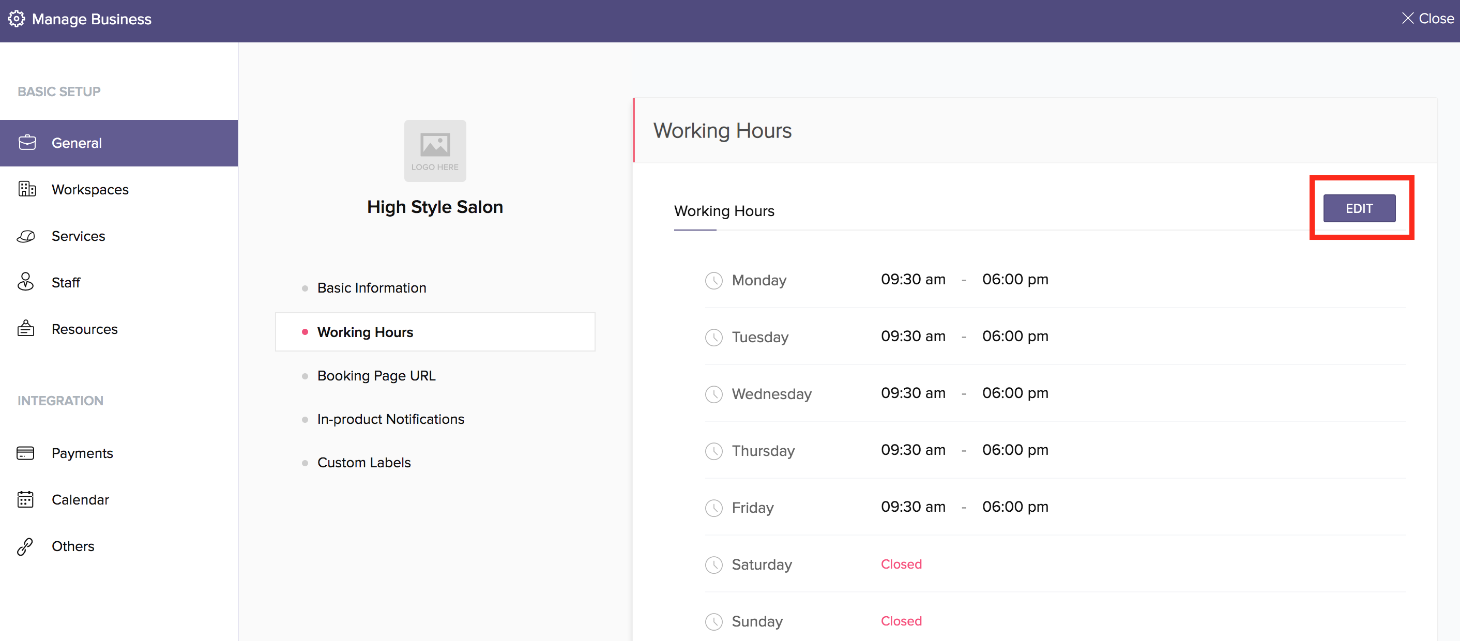This screenshot has width=1460, height=641.
Task: Click the logo placeholder image
Action: pyautogui.click(x=435, y=150)
